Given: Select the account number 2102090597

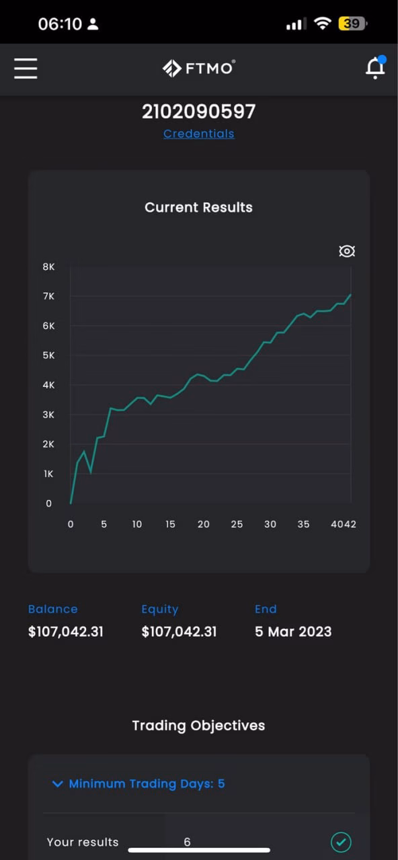Looking at the screenshot, I should tap(199, 112).
